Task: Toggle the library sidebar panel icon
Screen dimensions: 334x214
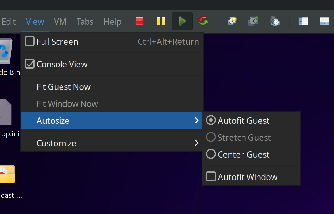Action: click(303, 21)
